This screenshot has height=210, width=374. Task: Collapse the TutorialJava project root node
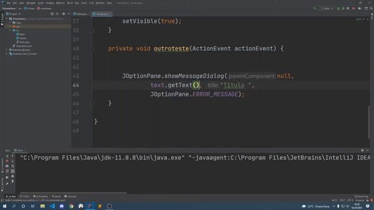pyautogui.click(x=6, y=19)
